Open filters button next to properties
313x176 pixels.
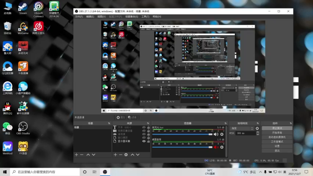coord(132,117)
